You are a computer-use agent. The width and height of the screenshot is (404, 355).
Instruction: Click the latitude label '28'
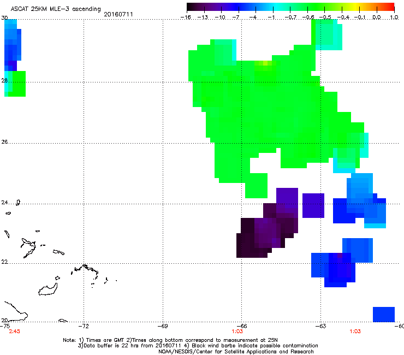[x=4, y=80]
